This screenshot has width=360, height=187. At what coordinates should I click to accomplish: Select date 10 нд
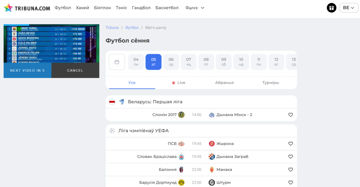click(x=241, y=62)
